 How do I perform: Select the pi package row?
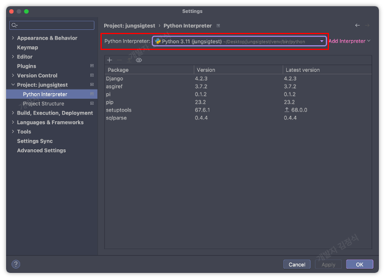[238, 94]
